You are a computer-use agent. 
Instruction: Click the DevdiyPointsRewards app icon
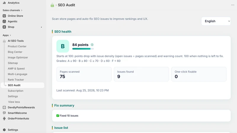(x=4, y=107)
